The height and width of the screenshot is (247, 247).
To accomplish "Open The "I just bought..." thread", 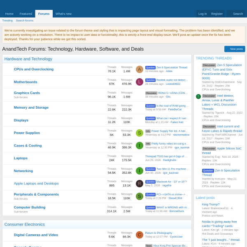I will tap(221, 240).
